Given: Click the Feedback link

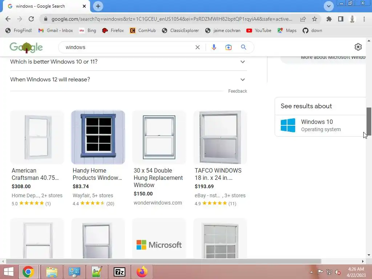Looking at the screenshot, I should (x=238, y=91).
